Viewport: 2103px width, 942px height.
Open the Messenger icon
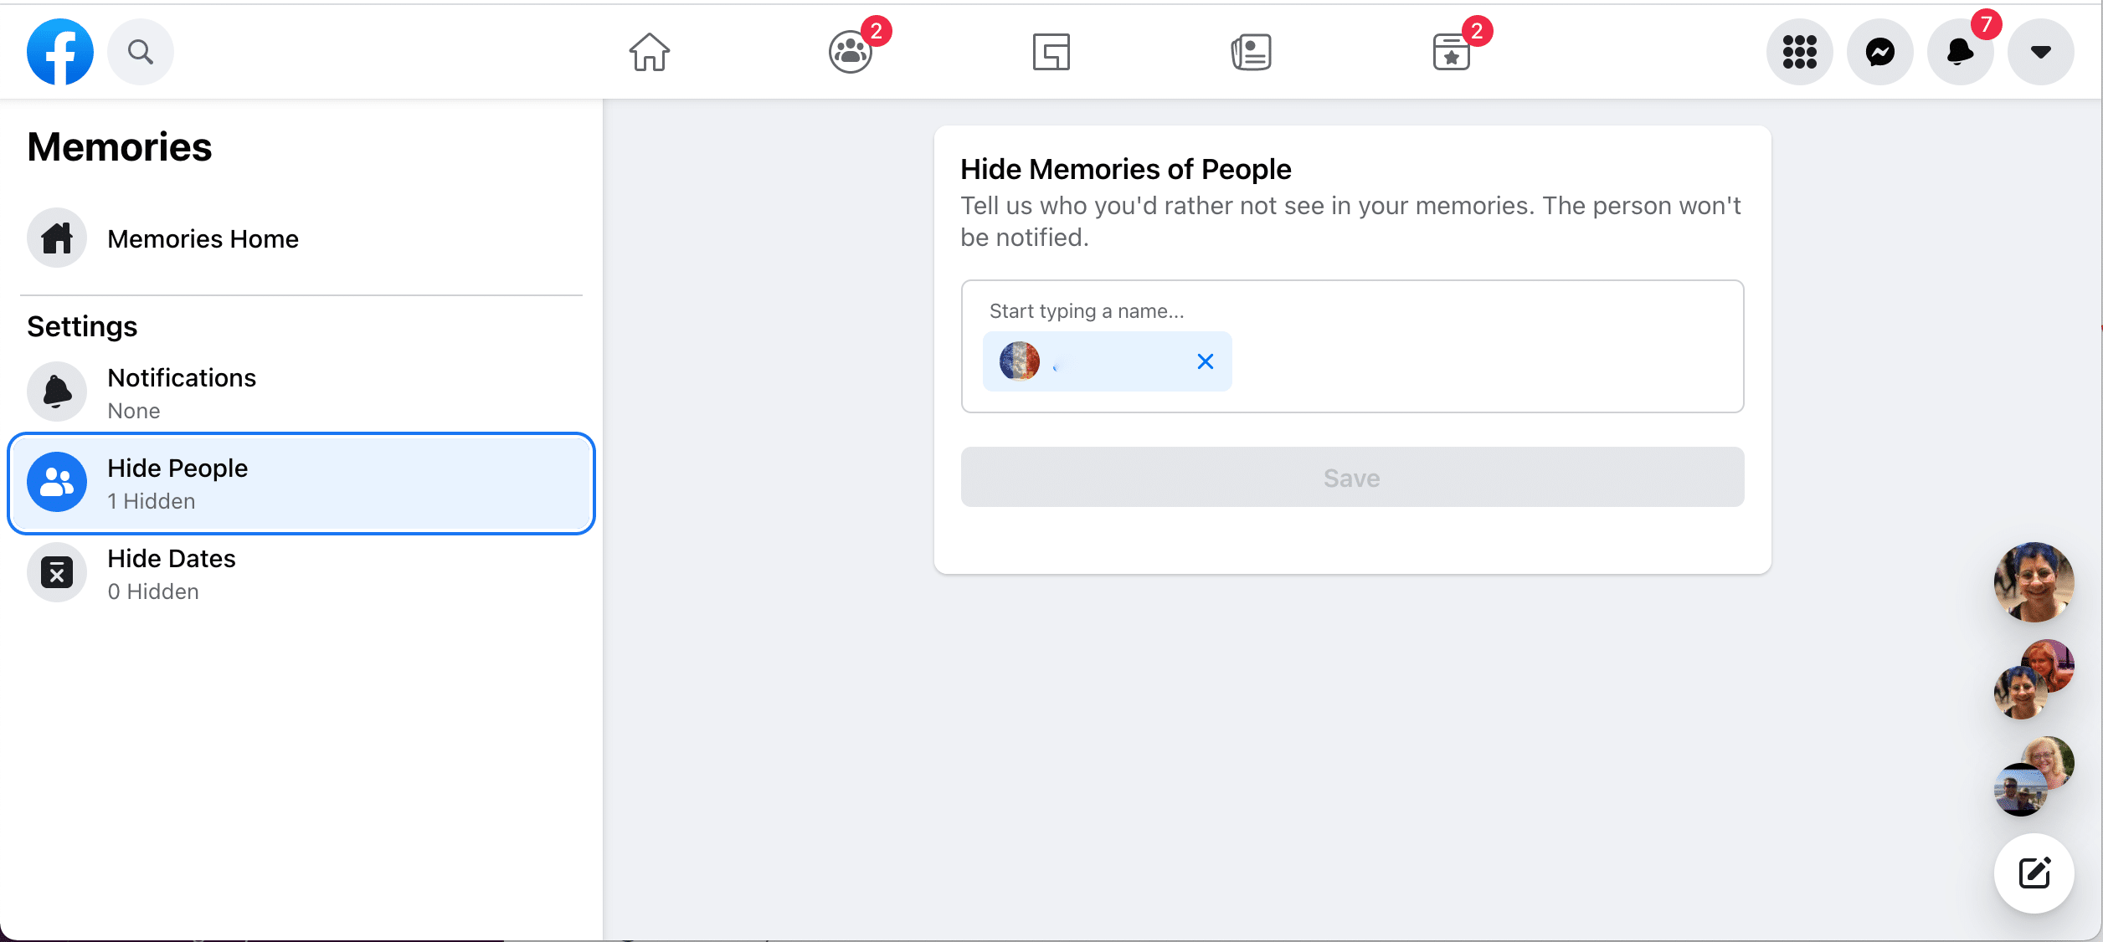pos(1879,52)
